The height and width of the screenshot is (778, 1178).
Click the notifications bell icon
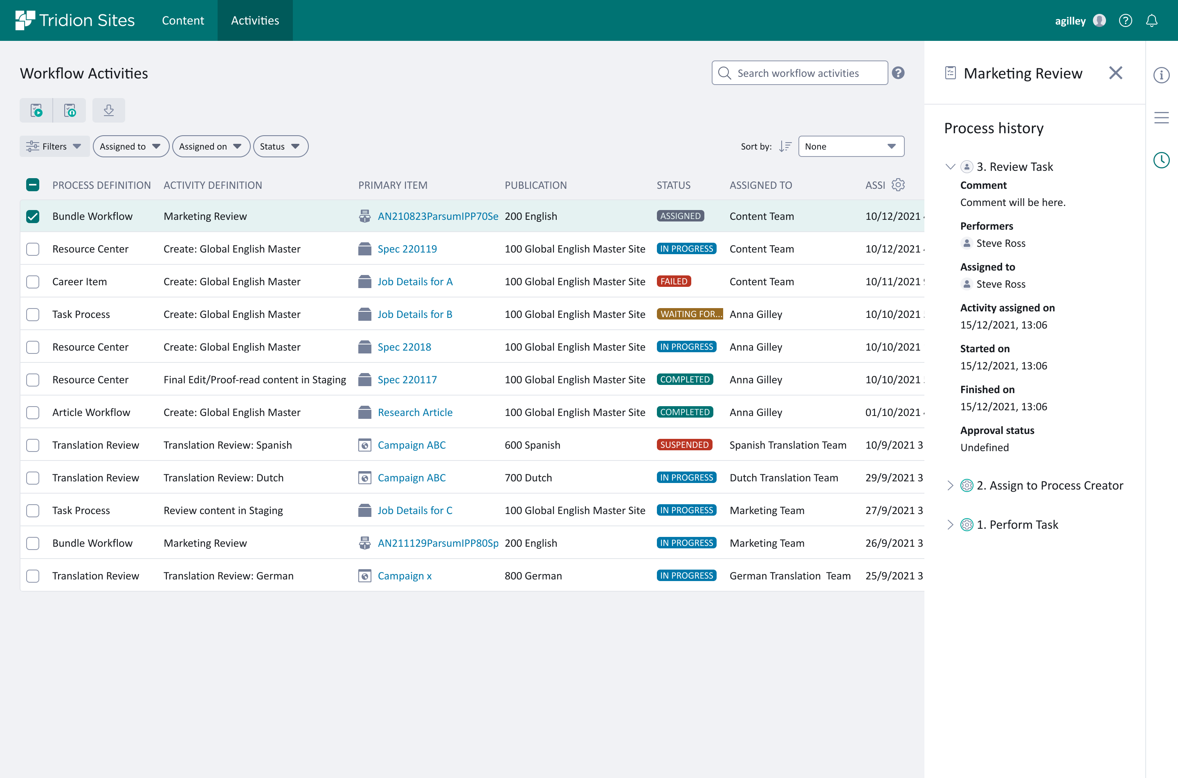1152,20
